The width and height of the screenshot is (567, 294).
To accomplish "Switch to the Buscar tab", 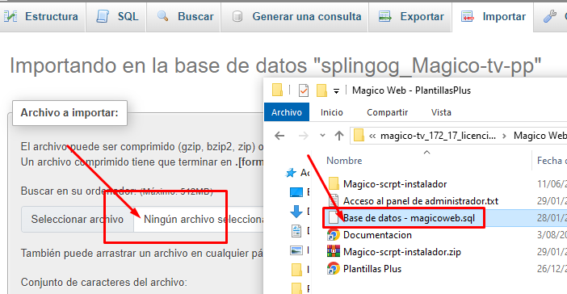I will (x=183, y=17).
